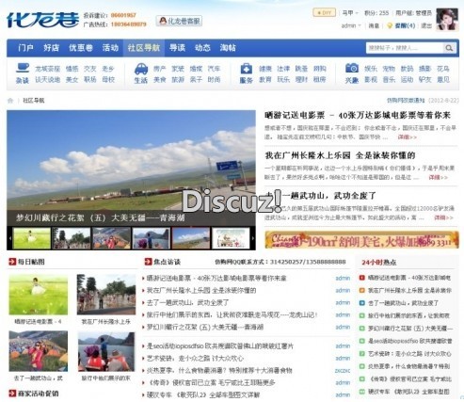This screenshot has height=402, width=464.
Task: Open the 炎热夏季 post in 焦点访谈 list
Action: click(x=219, y=370)
